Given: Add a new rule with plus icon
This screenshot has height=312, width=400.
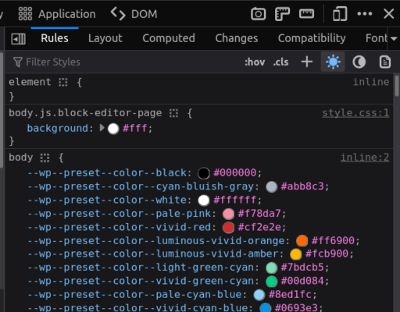Looking at the screenshot, I should coord(307,62).
